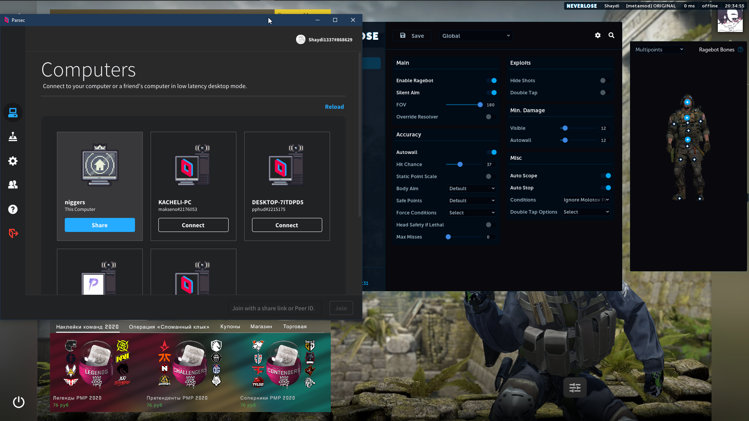This screenshot has width=749, height=421.
Task: Switch to the Магазин tab
Action: (x=261, y=327)
